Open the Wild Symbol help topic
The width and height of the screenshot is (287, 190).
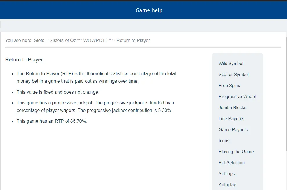tap(231, 64)
